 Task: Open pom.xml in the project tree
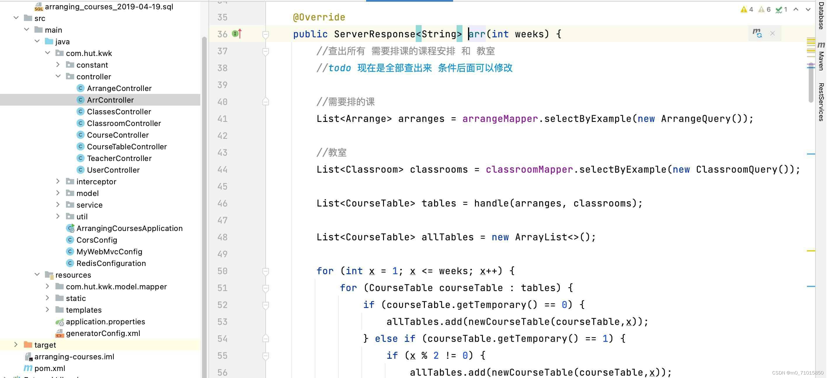tap(50, 368)
